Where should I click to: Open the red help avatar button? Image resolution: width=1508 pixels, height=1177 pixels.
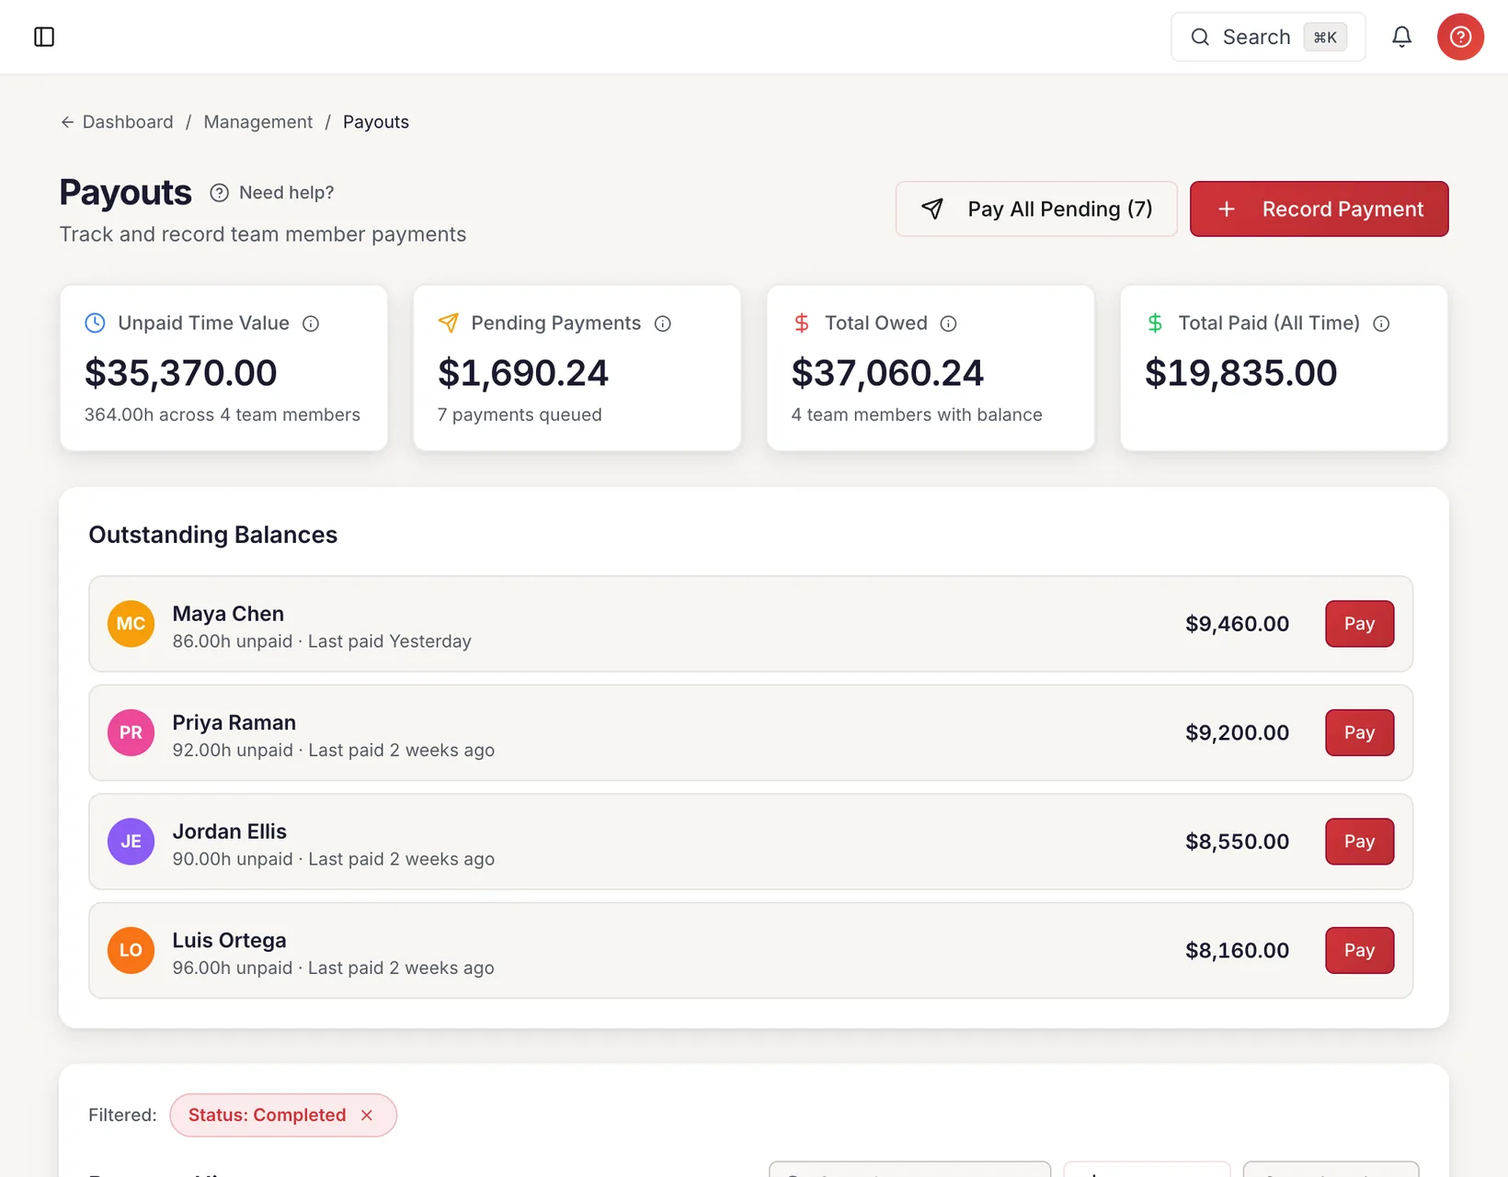(x=1460, y=37)
